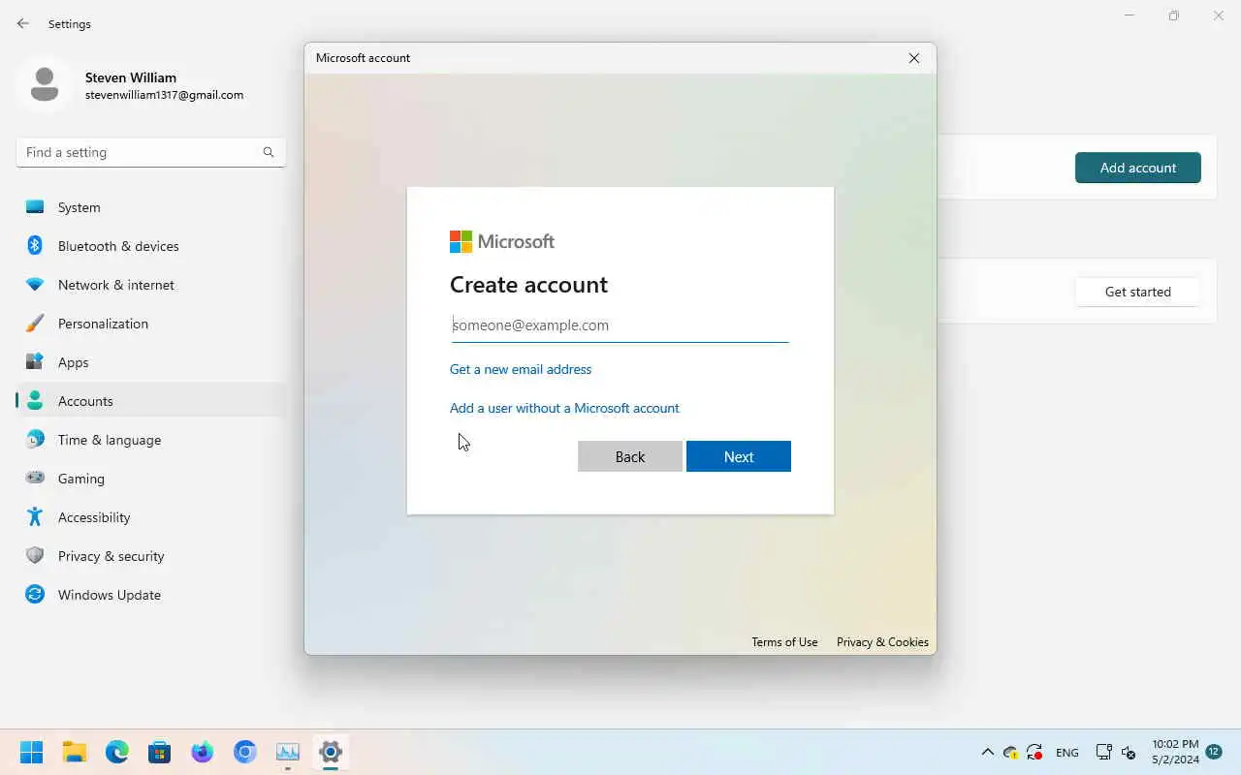Viewport: 1241px width, 775px height.
Task: Click the email address input field
Action: pos(620,325)
